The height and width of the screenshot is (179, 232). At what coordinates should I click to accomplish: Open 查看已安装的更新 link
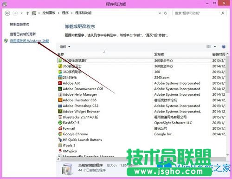pos(23,34)
